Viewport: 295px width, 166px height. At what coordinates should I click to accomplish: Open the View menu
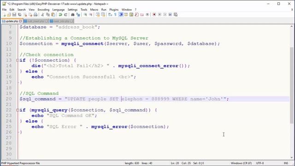[32, 10]
